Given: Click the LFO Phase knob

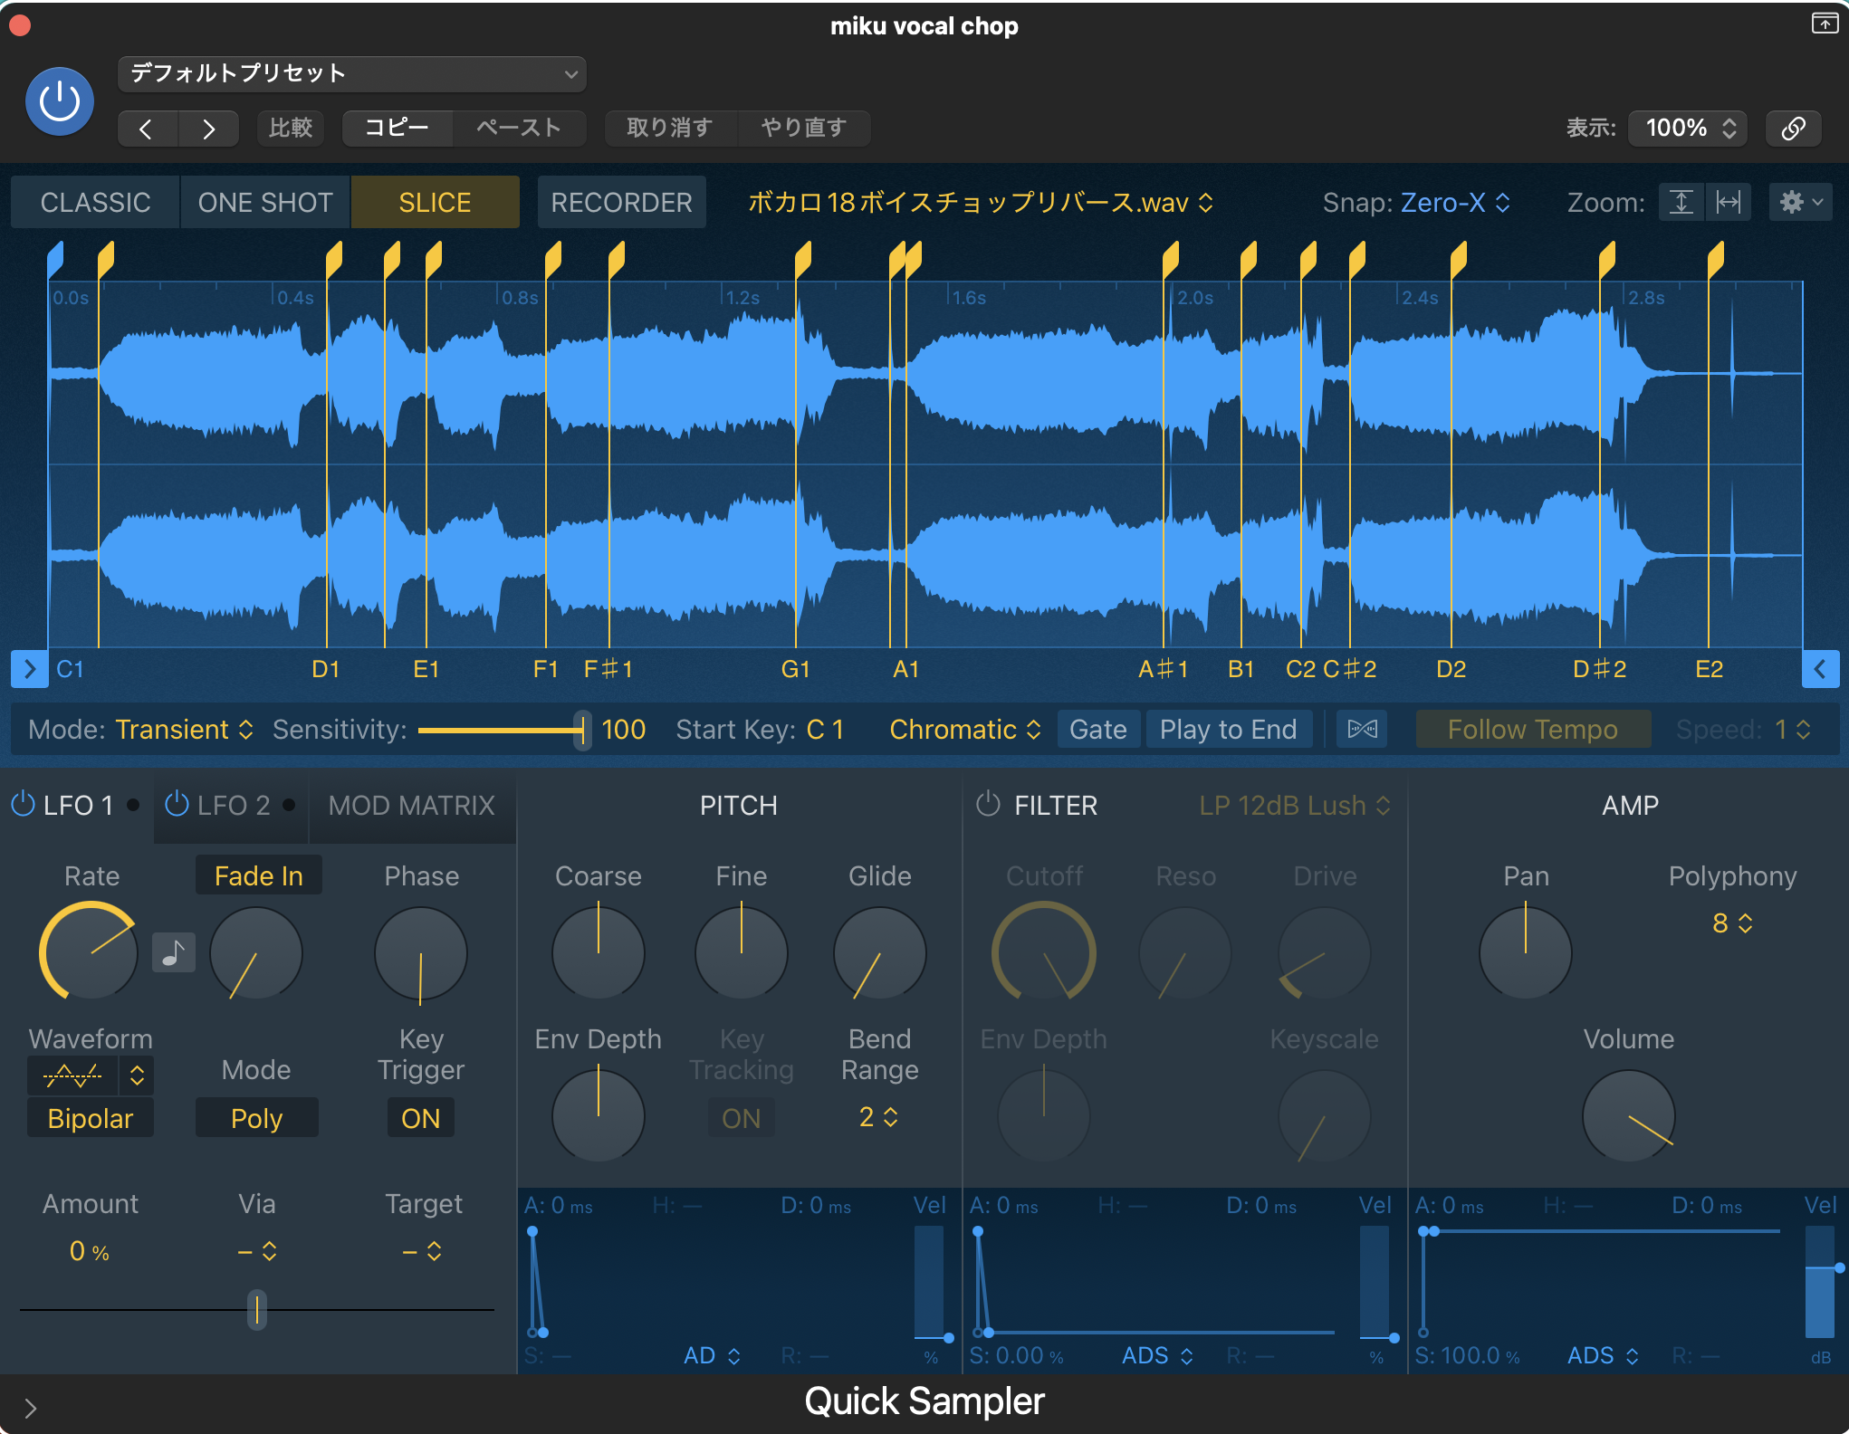Looking at the screenshot, I should pos(421,954).
